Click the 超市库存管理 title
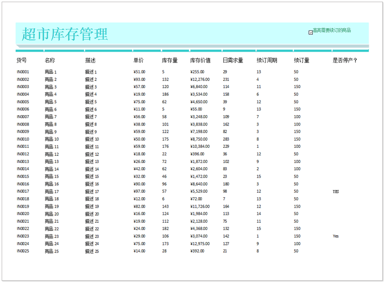Screen dimensions: 385x283 [65, 34]
